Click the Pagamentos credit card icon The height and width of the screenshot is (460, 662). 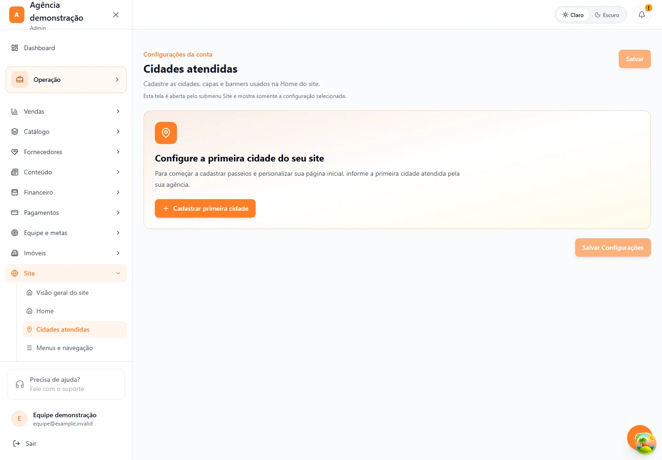click(x=15, y=213)
